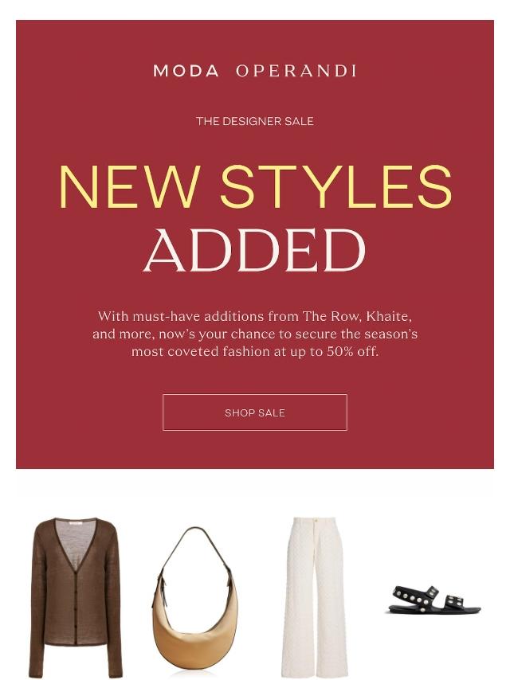510x680 pixels.
Task: Click the word Khaite in the description
Action: [389, 316]
